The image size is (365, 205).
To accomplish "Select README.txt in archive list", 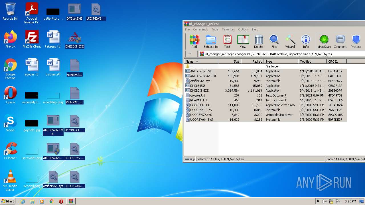I will point(265,100).
